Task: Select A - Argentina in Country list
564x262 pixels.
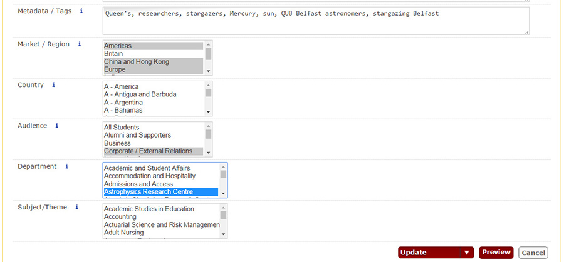Action: pos(154,103)
